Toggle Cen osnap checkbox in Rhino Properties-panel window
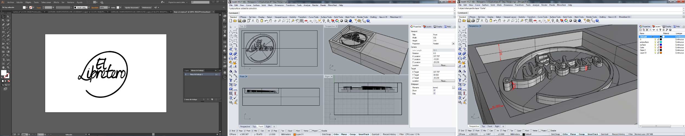Image resolution: width=685 pixels, height=136 pixels. point(259,131)
